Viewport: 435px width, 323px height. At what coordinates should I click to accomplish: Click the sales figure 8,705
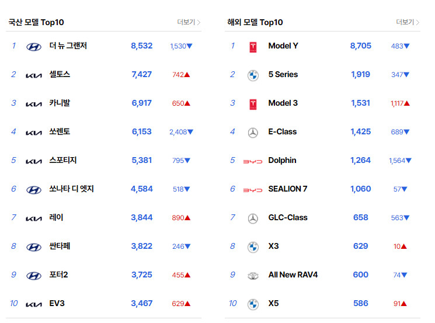(x=361, y=46)
